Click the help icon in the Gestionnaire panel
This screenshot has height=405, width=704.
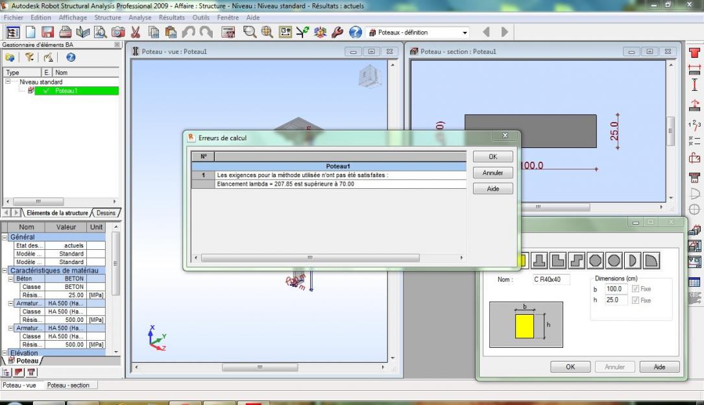(x=71, y=58)
